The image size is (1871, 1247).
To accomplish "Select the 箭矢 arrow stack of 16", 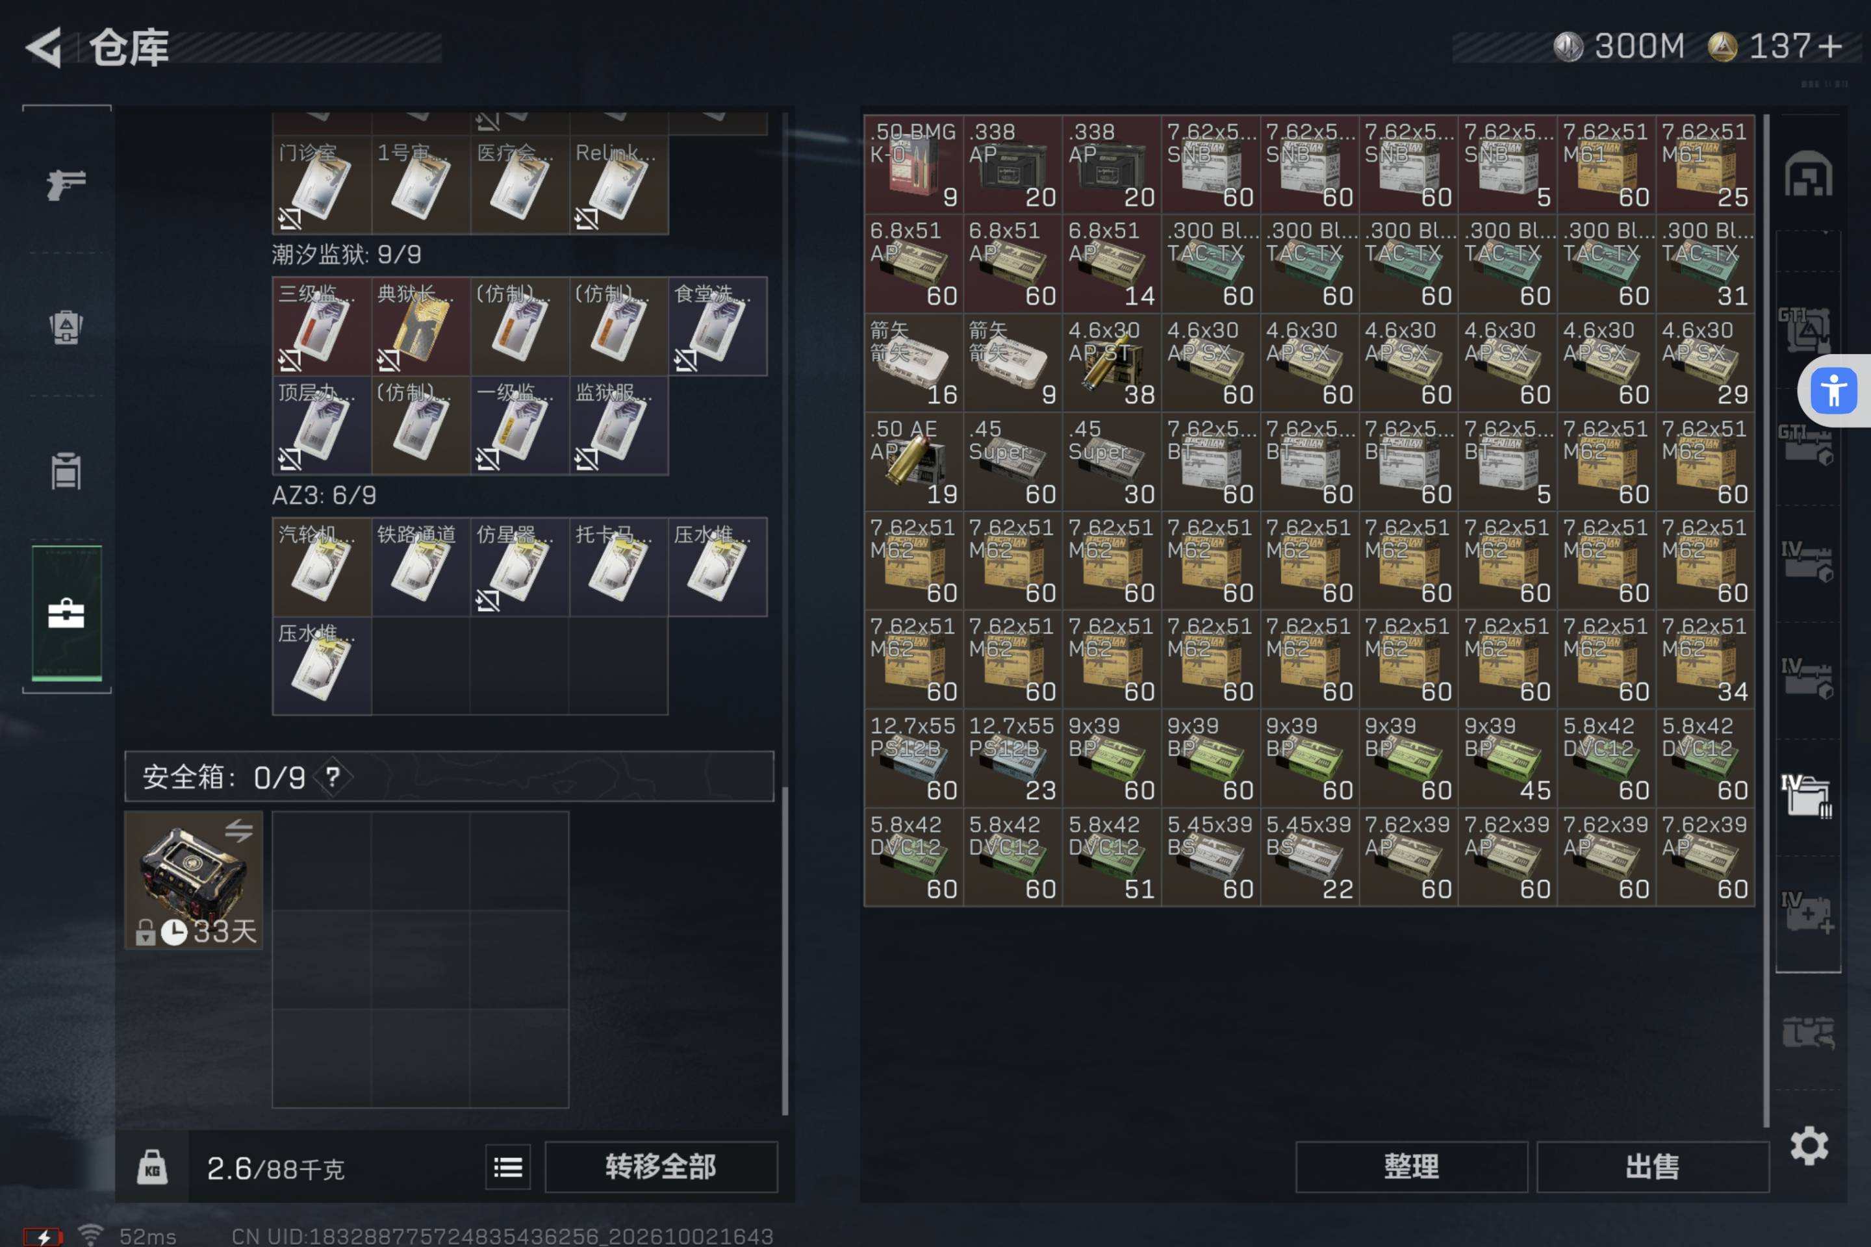I will pyautogui.click(x=913, y=362).
